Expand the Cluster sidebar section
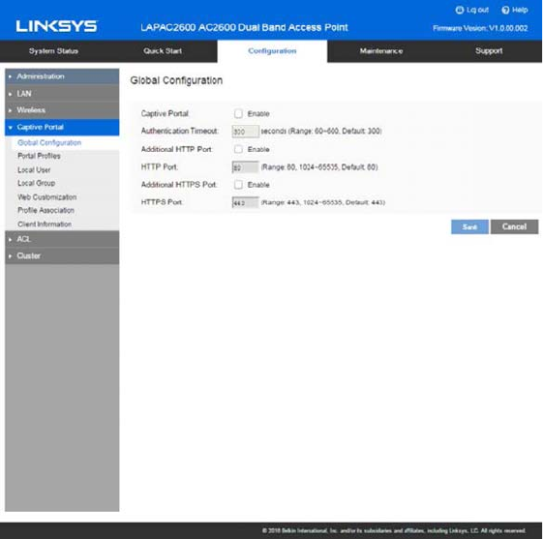The image size is (543, 539). [62, 255]
